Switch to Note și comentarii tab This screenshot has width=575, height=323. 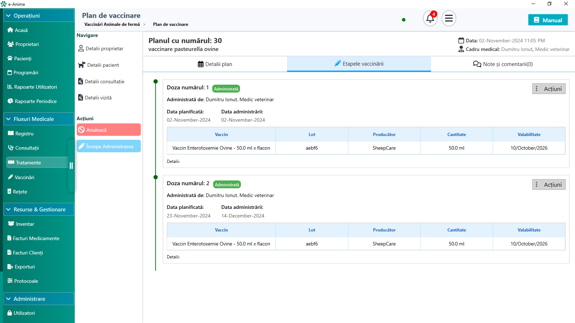503,64
